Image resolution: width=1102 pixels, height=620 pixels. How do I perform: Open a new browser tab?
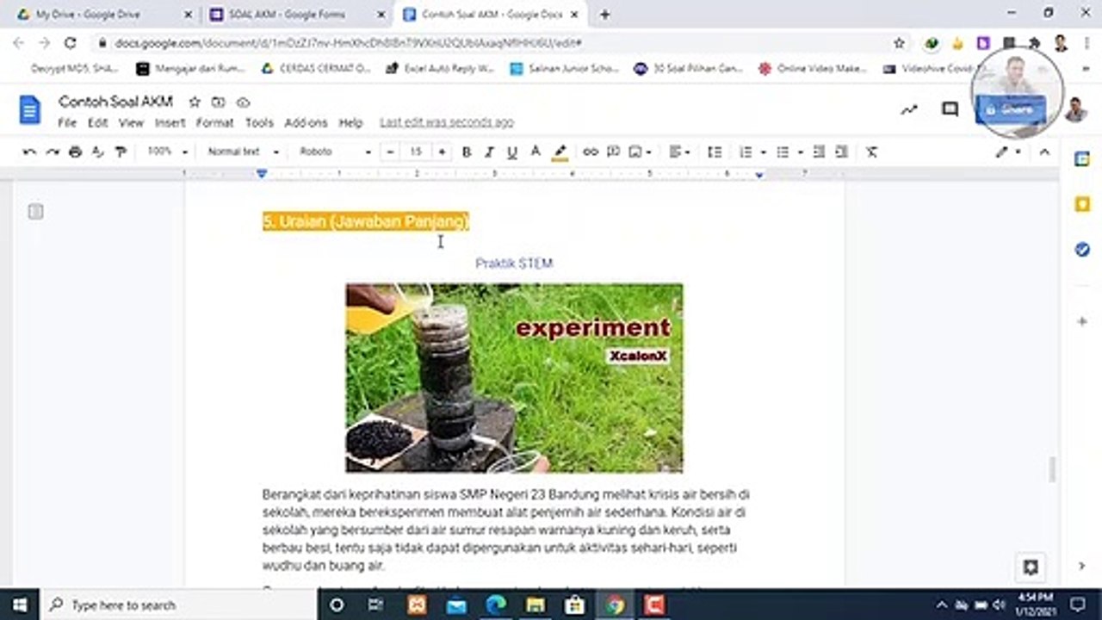point(604,15)
